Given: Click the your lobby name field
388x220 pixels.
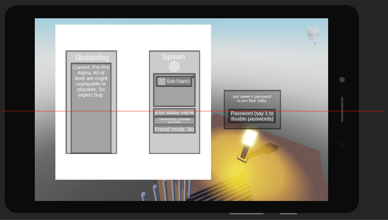Looking at the screenshot, I should coord(174,112).
